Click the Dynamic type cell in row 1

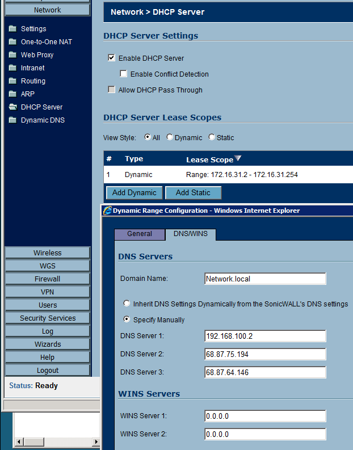point(138,174)
